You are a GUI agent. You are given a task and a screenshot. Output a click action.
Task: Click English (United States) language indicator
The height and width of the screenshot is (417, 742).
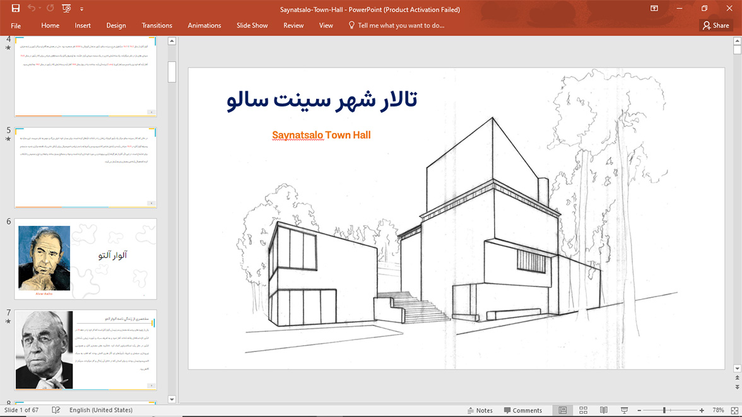(101, 410)
